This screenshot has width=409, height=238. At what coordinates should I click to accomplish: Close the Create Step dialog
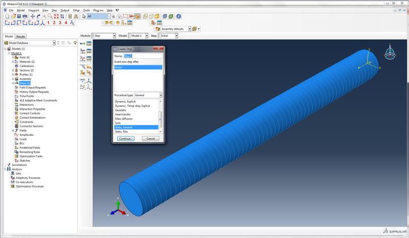tap(158, 48)
